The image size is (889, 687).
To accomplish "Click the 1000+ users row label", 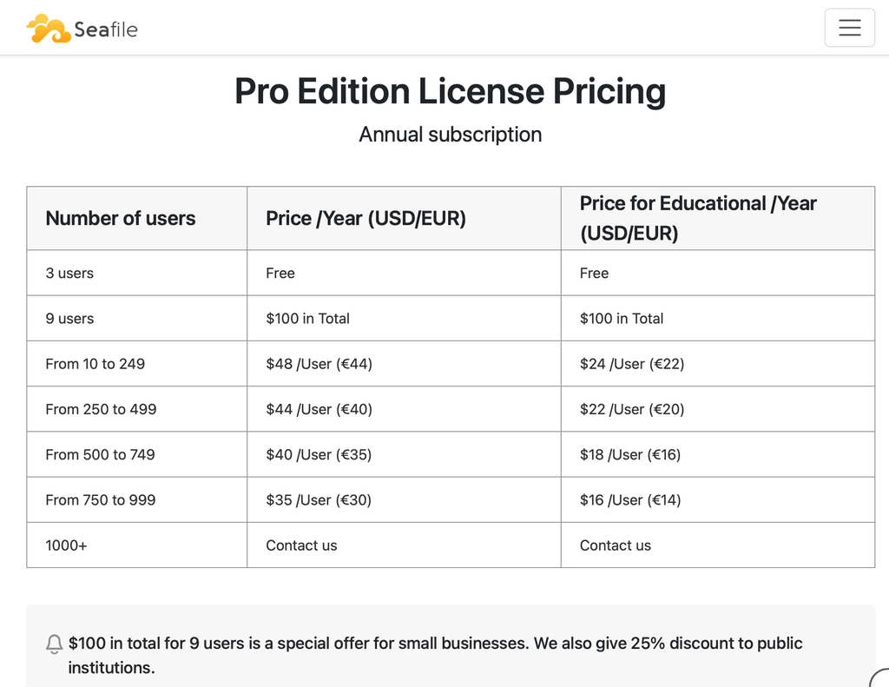I will tap(66, 545).
